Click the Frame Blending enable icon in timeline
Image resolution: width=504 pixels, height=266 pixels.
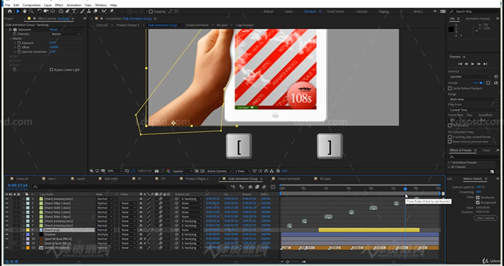point(257,187)
